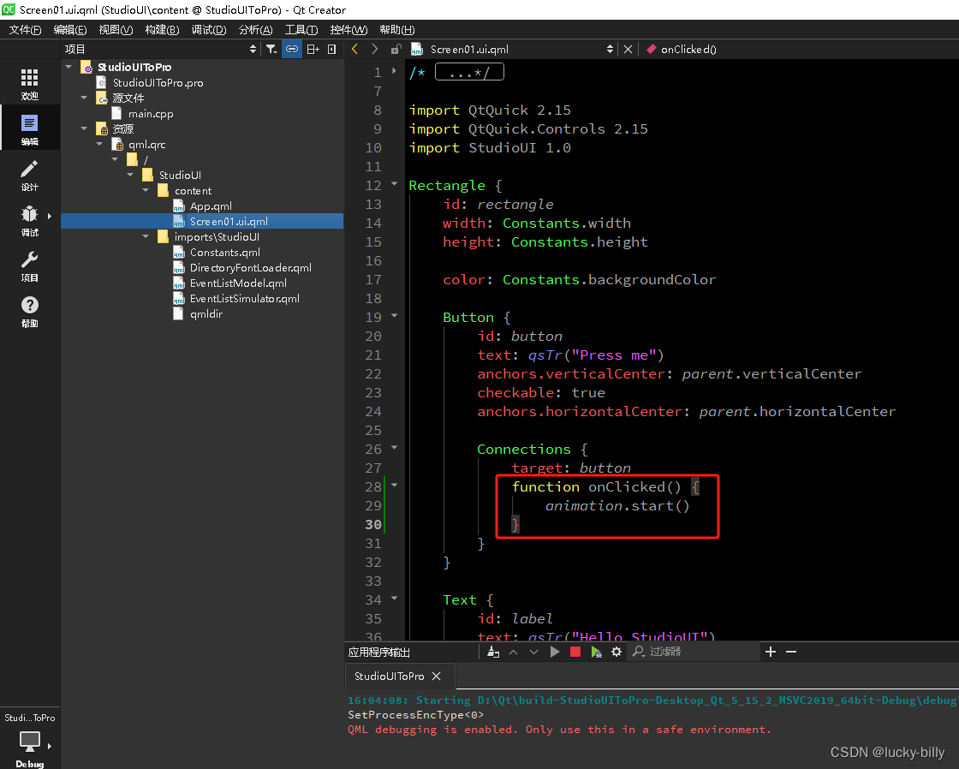
Task: Split the project sidebar panel
Action: pyautogui.click(x=313, y=49)
